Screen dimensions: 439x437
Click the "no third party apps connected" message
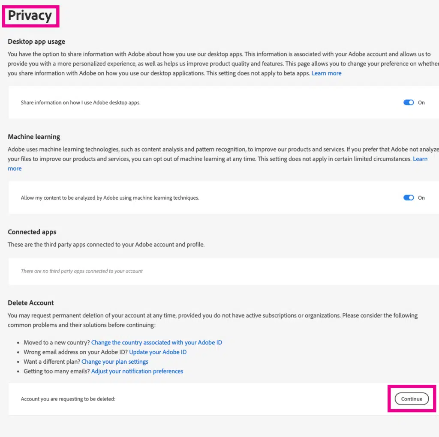(81, 271)
